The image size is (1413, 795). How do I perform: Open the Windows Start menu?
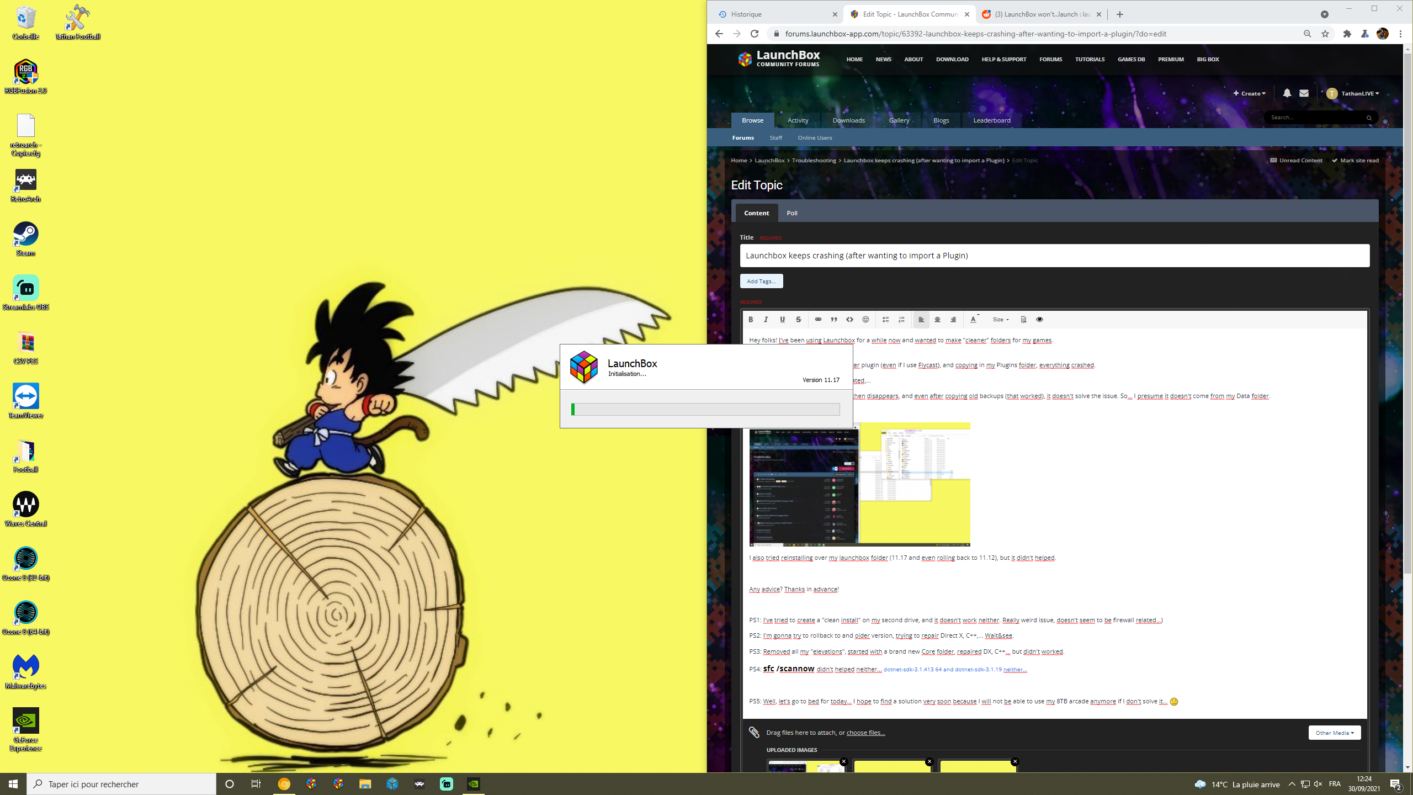[x=13, y=784]
